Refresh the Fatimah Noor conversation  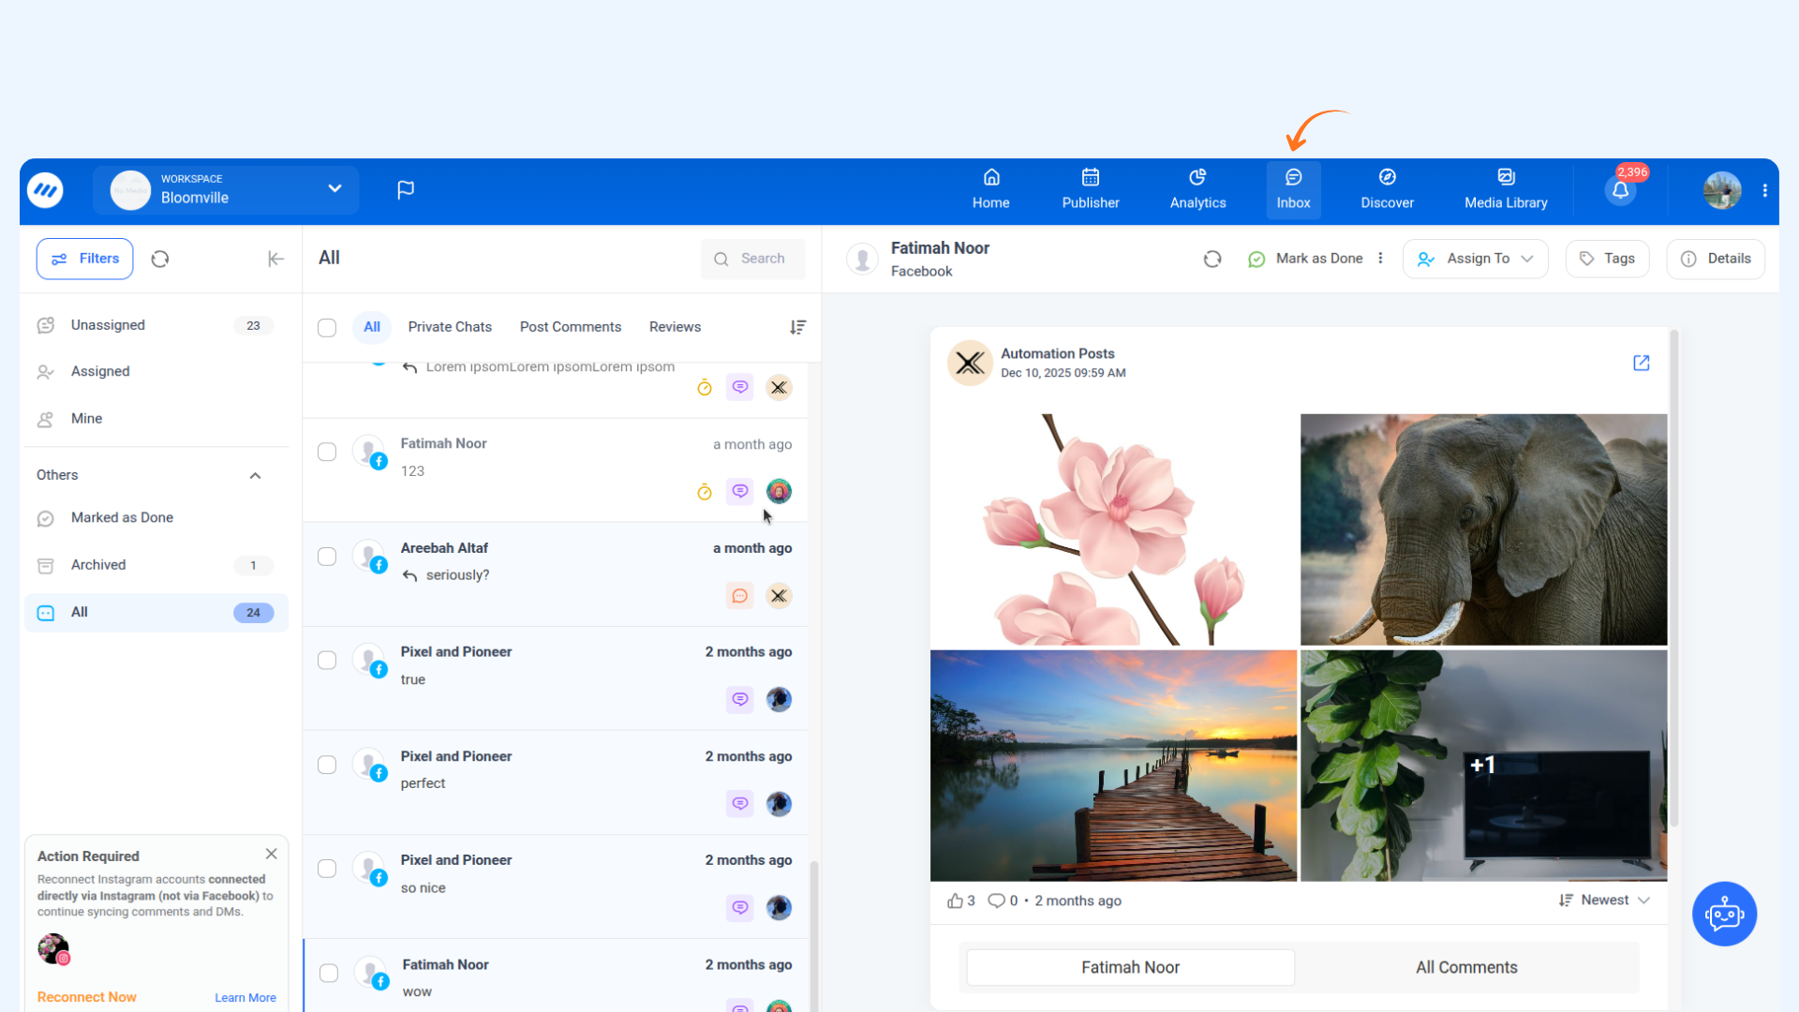(x=1212, y=259)
